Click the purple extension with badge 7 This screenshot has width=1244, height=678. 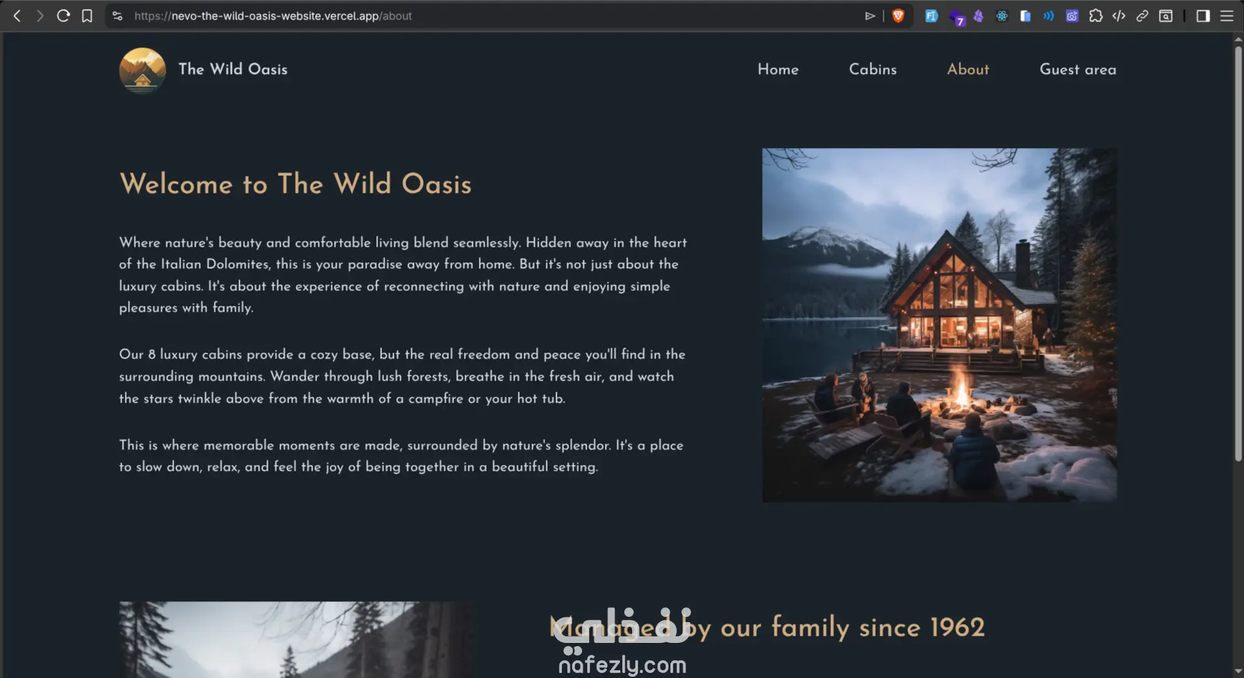(956, 17)
